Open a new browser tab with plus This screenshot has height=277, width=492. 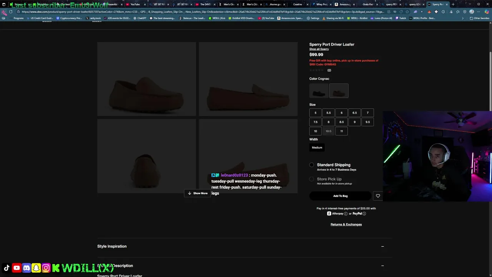453,4
